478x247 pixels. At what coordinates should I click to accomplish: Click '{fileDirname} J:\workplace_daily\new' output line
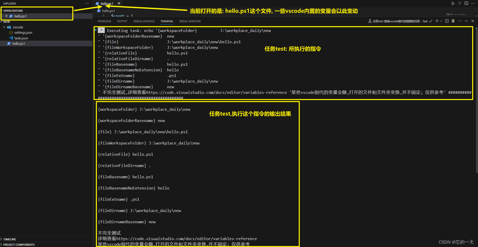pos(139,210)
